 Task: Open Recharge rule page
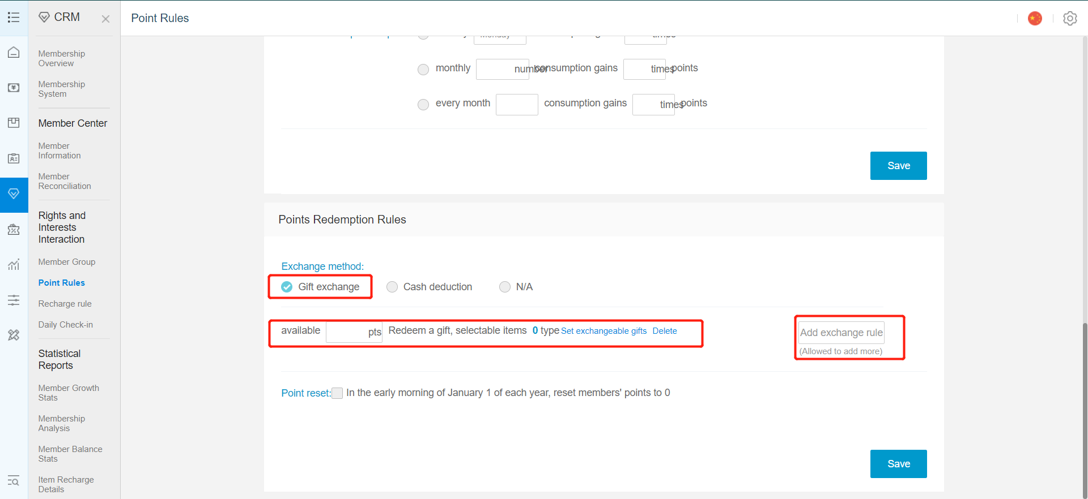coord(65,304)
